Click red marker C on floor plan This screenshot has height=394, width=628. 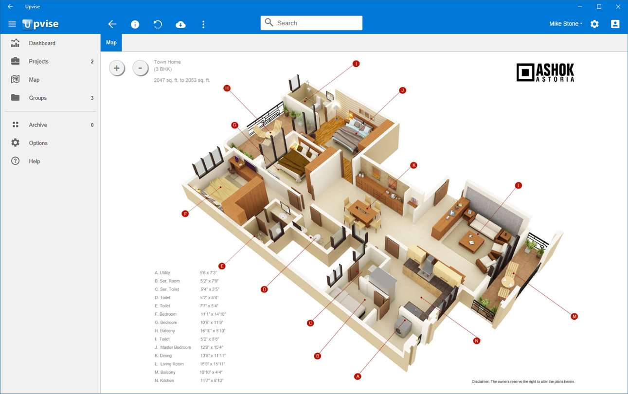[310, 323]
